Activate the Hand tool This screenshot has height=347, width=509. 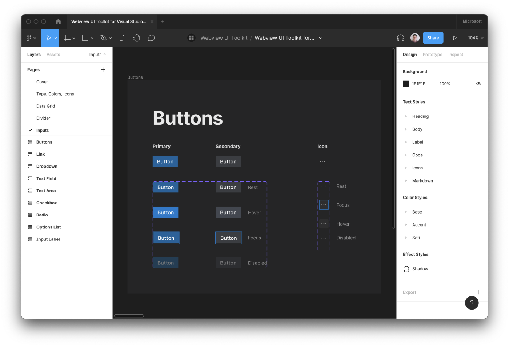point(136,37)
